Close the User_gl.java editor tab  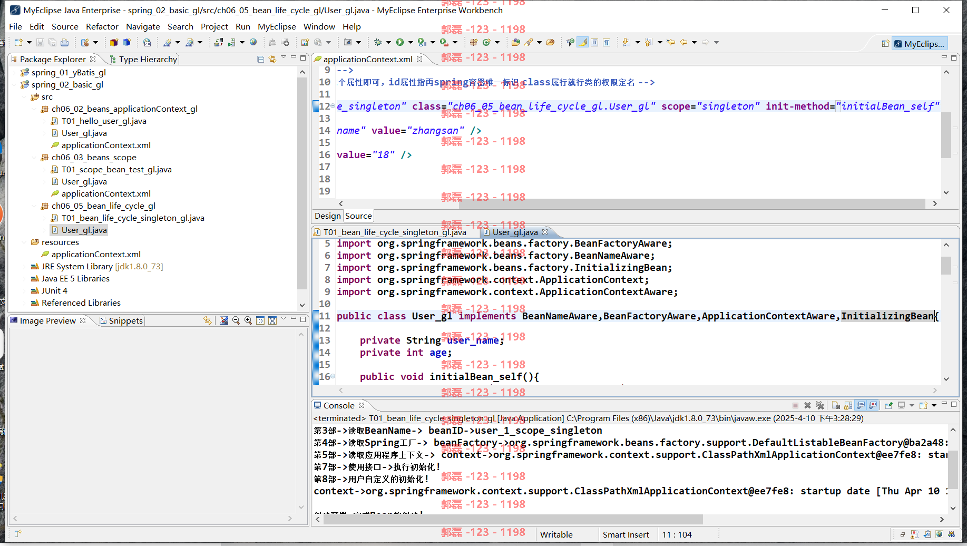(545, 232)
